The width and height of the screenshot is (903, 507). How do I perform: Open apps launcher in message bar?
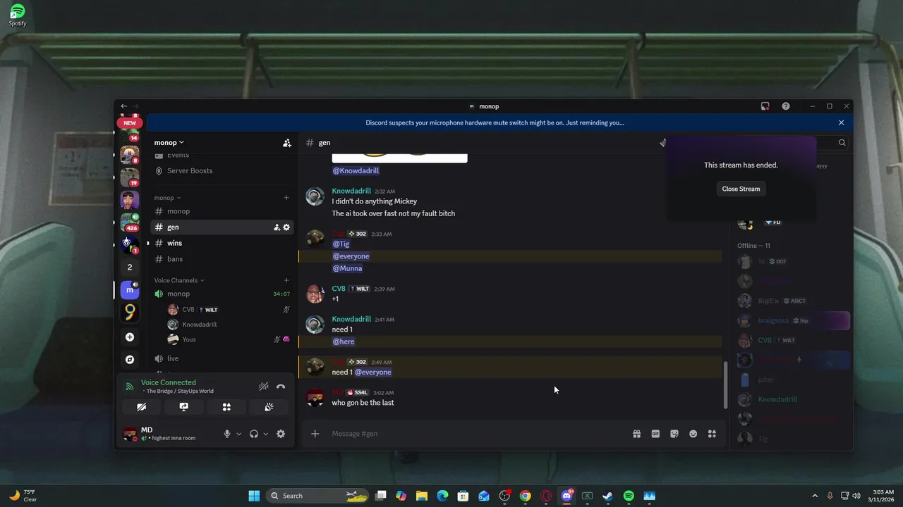(x=712, y=434)
